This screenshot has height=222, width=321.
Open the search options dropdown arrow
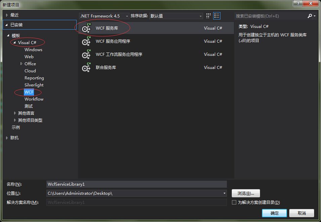(315, 16)
